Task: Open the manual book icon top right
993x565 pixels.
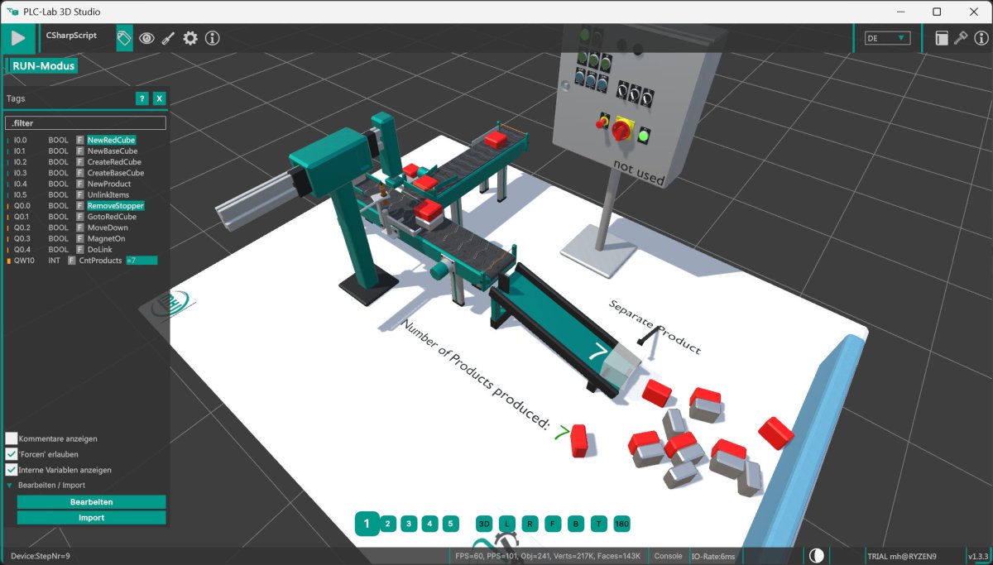Action: click(942, 38)
